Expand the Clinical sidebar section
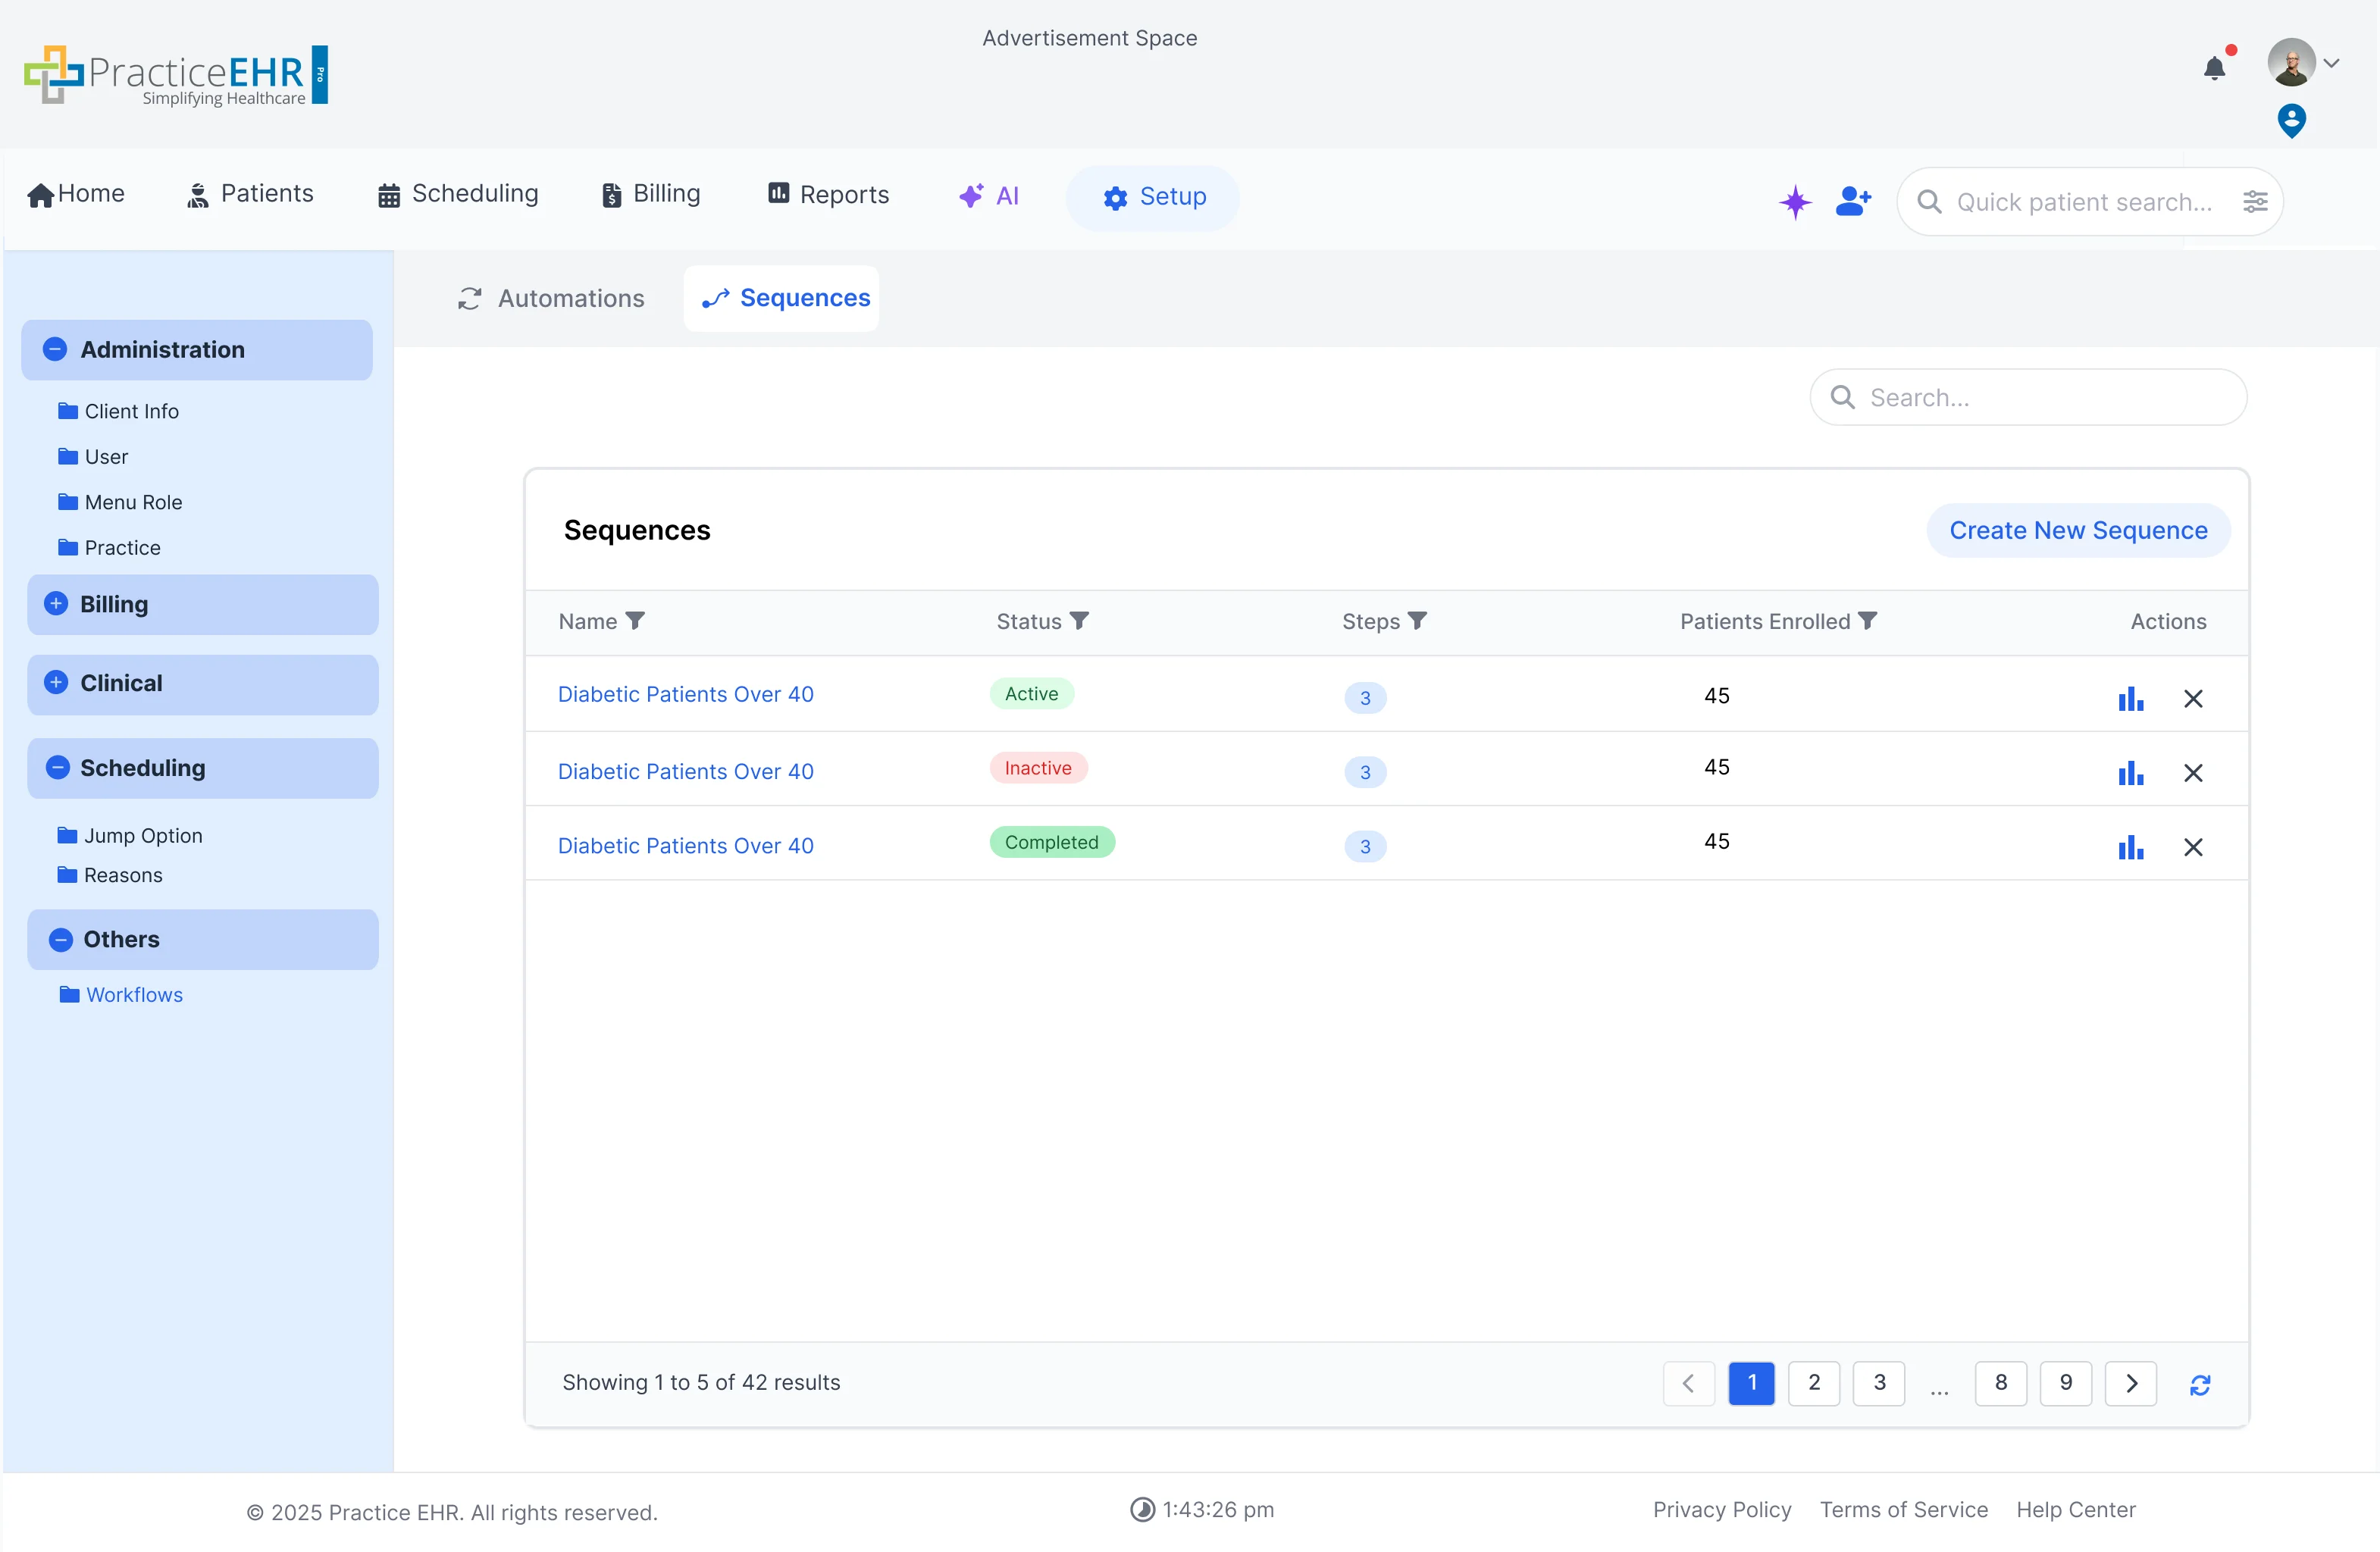Viewport: 2380px width, 1552px height. 56,683
